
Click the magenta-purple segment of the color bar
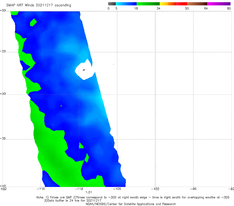coord(219,4)
